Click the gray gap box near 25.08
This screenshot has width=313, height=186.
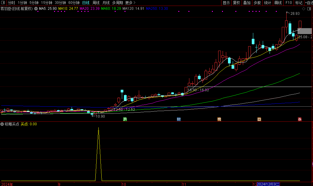point(304,31)
